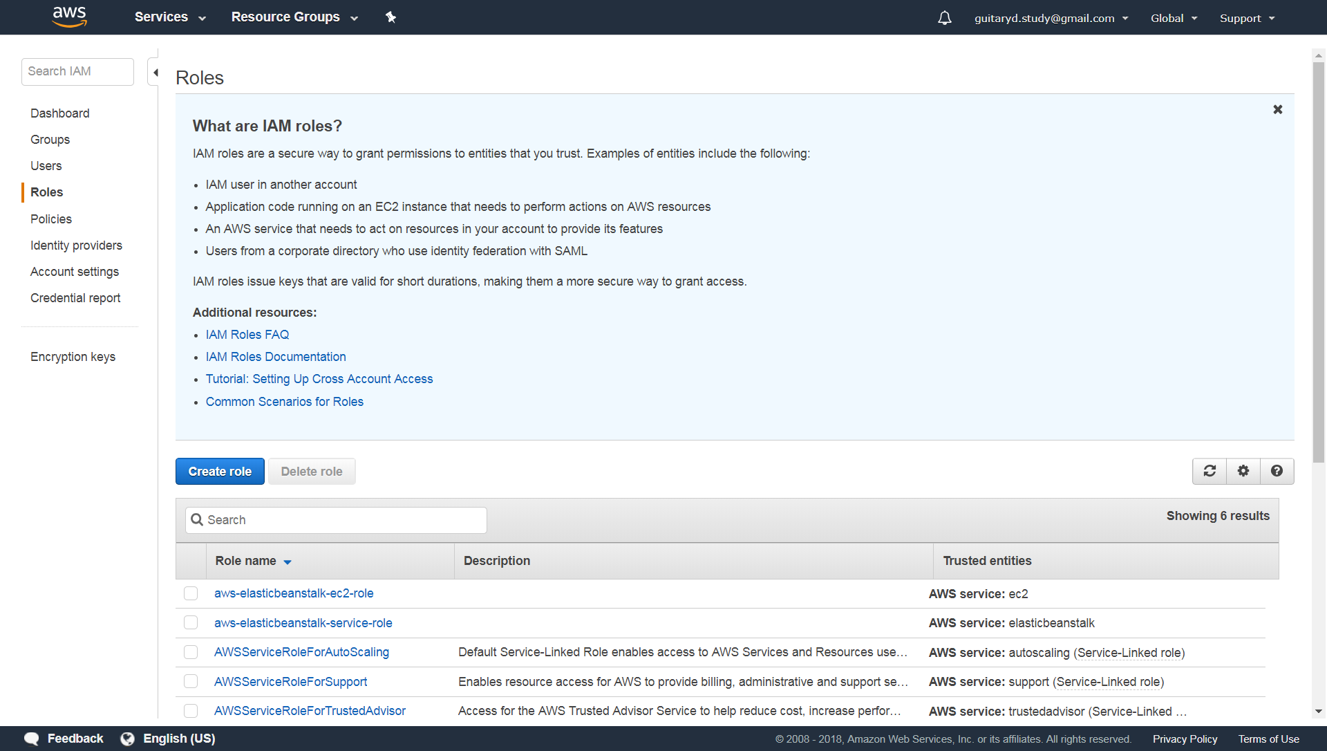Open the aws-elasticbeanstalk-service-role link
This screenshot has width=1327, height=751.
pos(303,623)
